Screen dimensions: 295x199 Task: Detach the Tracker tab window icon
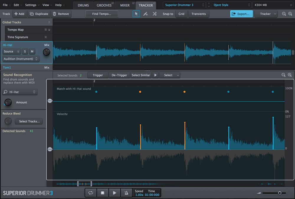154,3
